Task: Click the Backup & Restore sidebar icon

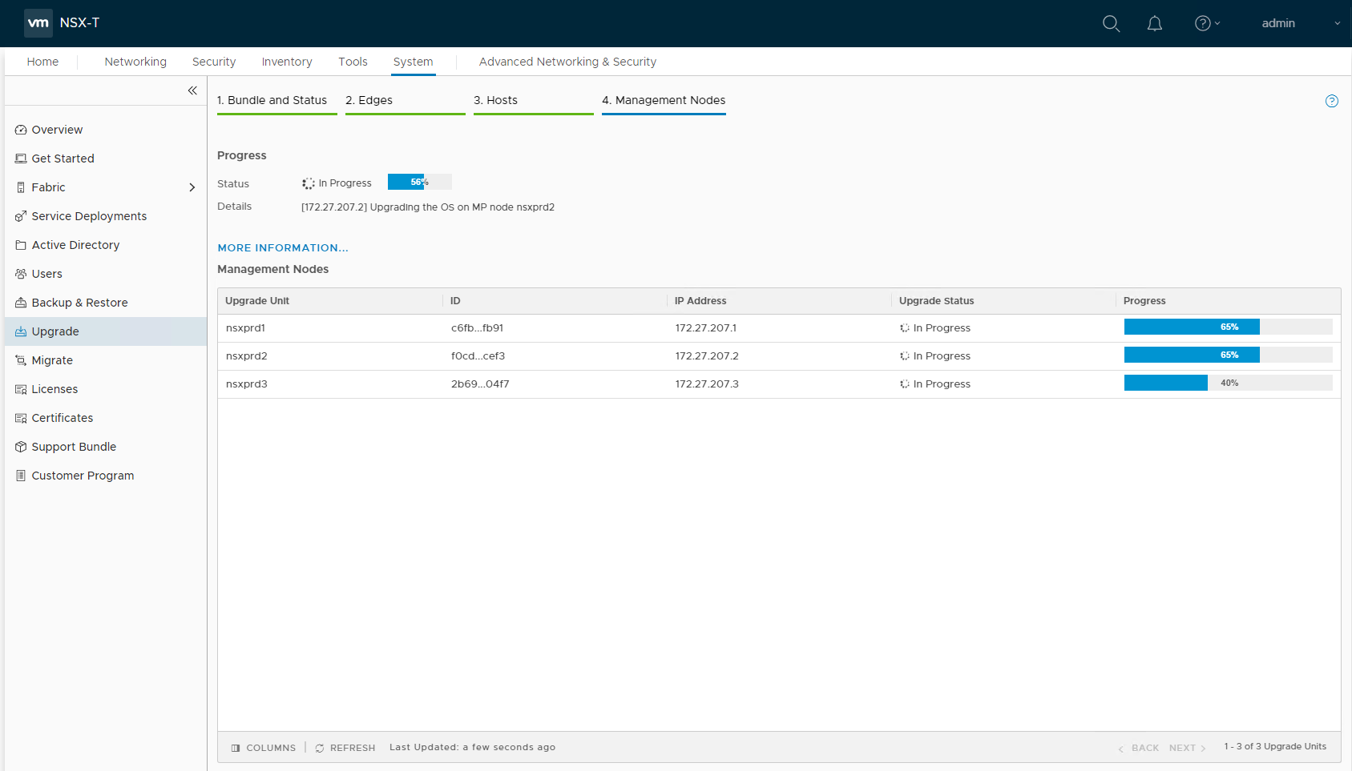Action: (21, 303)
